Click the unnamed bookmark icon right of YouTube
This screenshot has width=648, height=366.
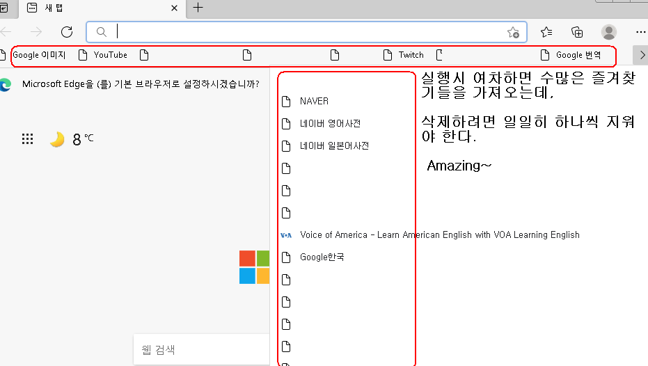[144, 55]
